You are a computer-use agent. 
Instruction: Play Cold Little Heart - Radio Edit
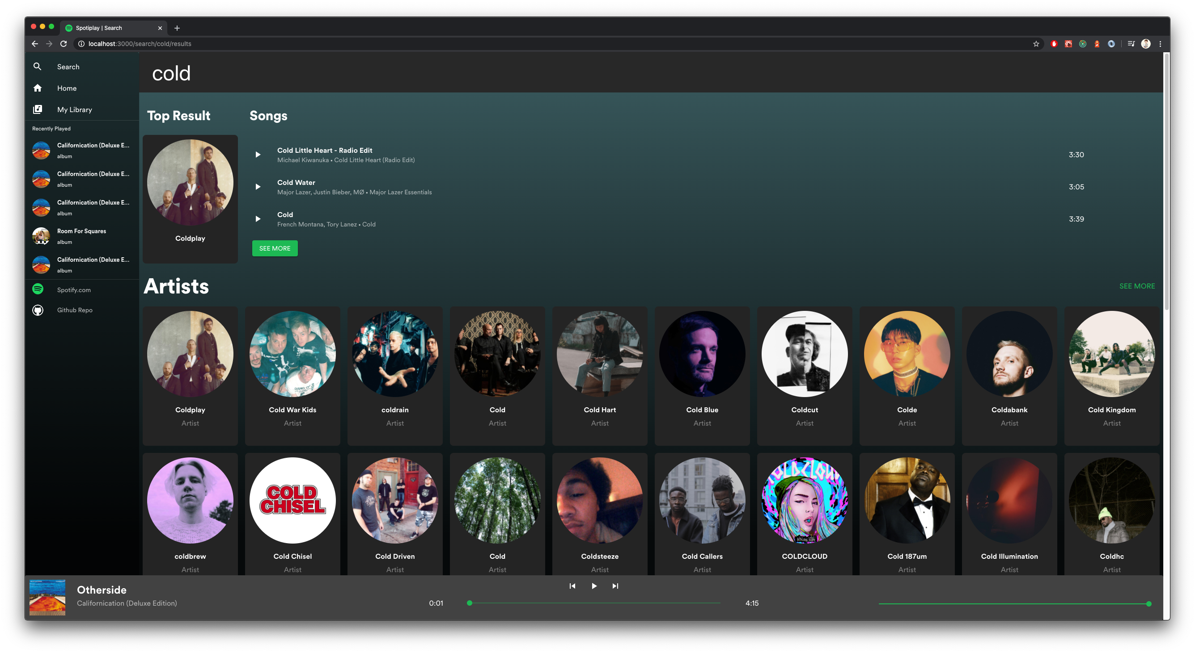pos(258,155)
